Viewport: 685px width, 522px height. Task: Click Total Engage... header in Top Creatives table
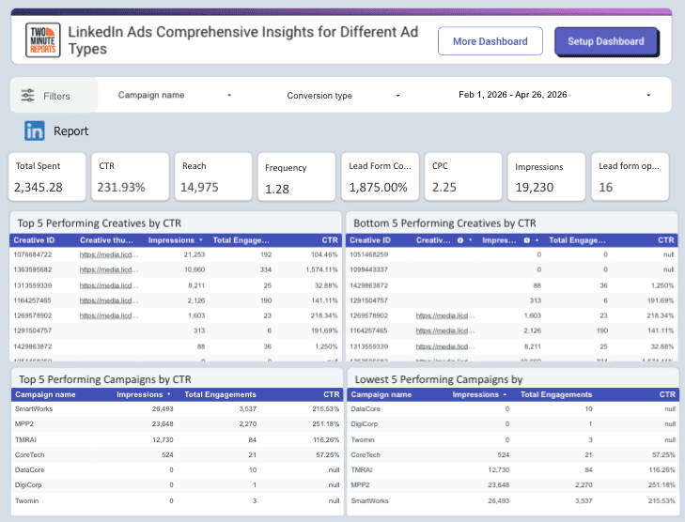pyautogui.click(x=241, y=240)
